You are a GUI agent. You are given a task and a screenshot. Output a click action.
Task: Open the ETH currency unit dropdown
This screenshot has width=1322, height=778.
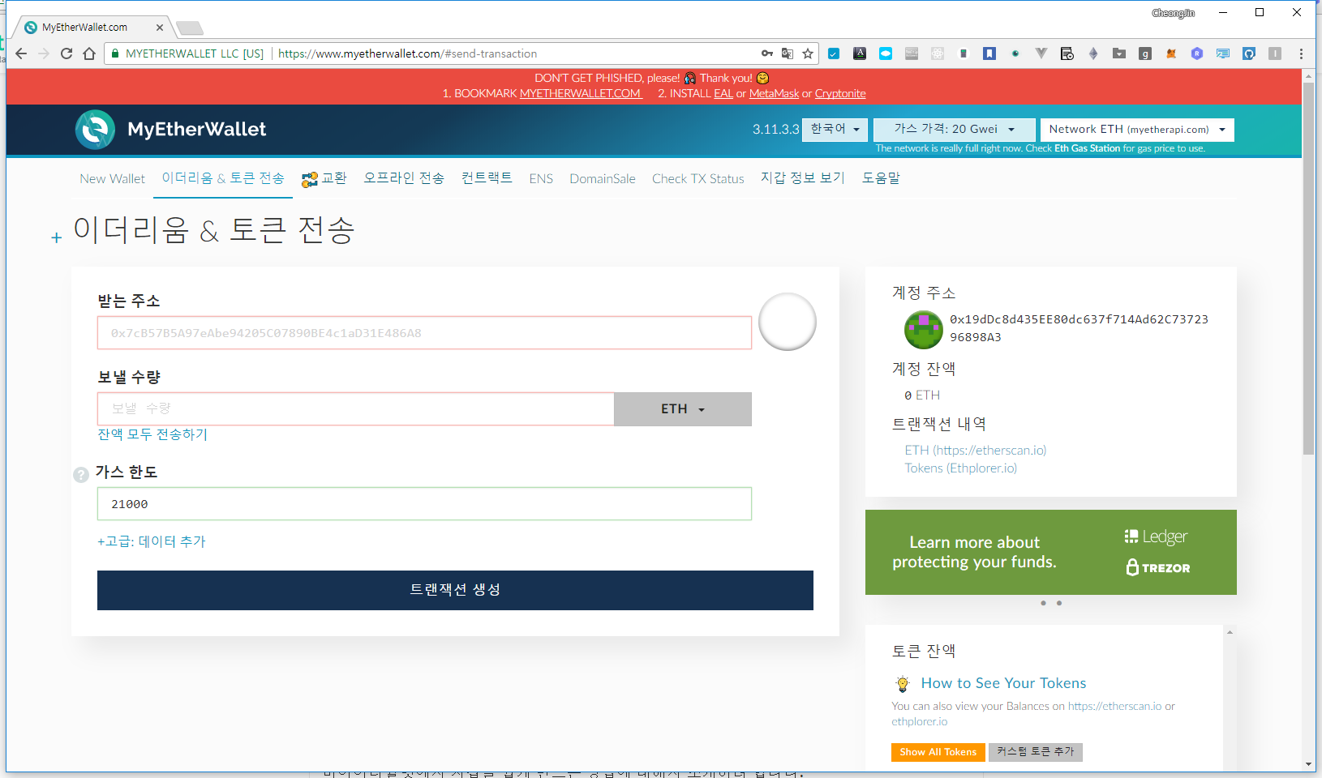point(683,409)
